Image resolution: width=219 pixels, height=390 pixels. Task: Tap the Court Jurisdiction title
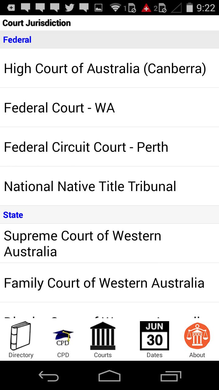[36, 23]
